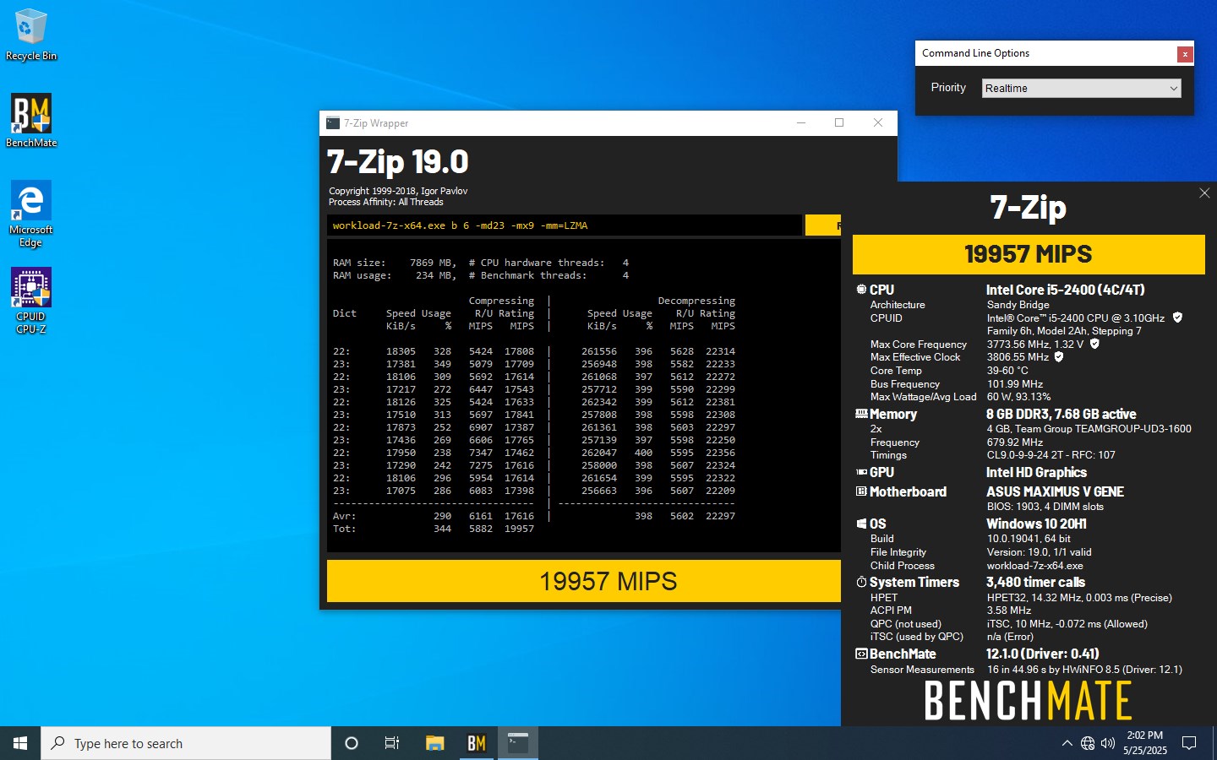Click the 60 W, 93.13% wattage value

[x=1019, y=397]
